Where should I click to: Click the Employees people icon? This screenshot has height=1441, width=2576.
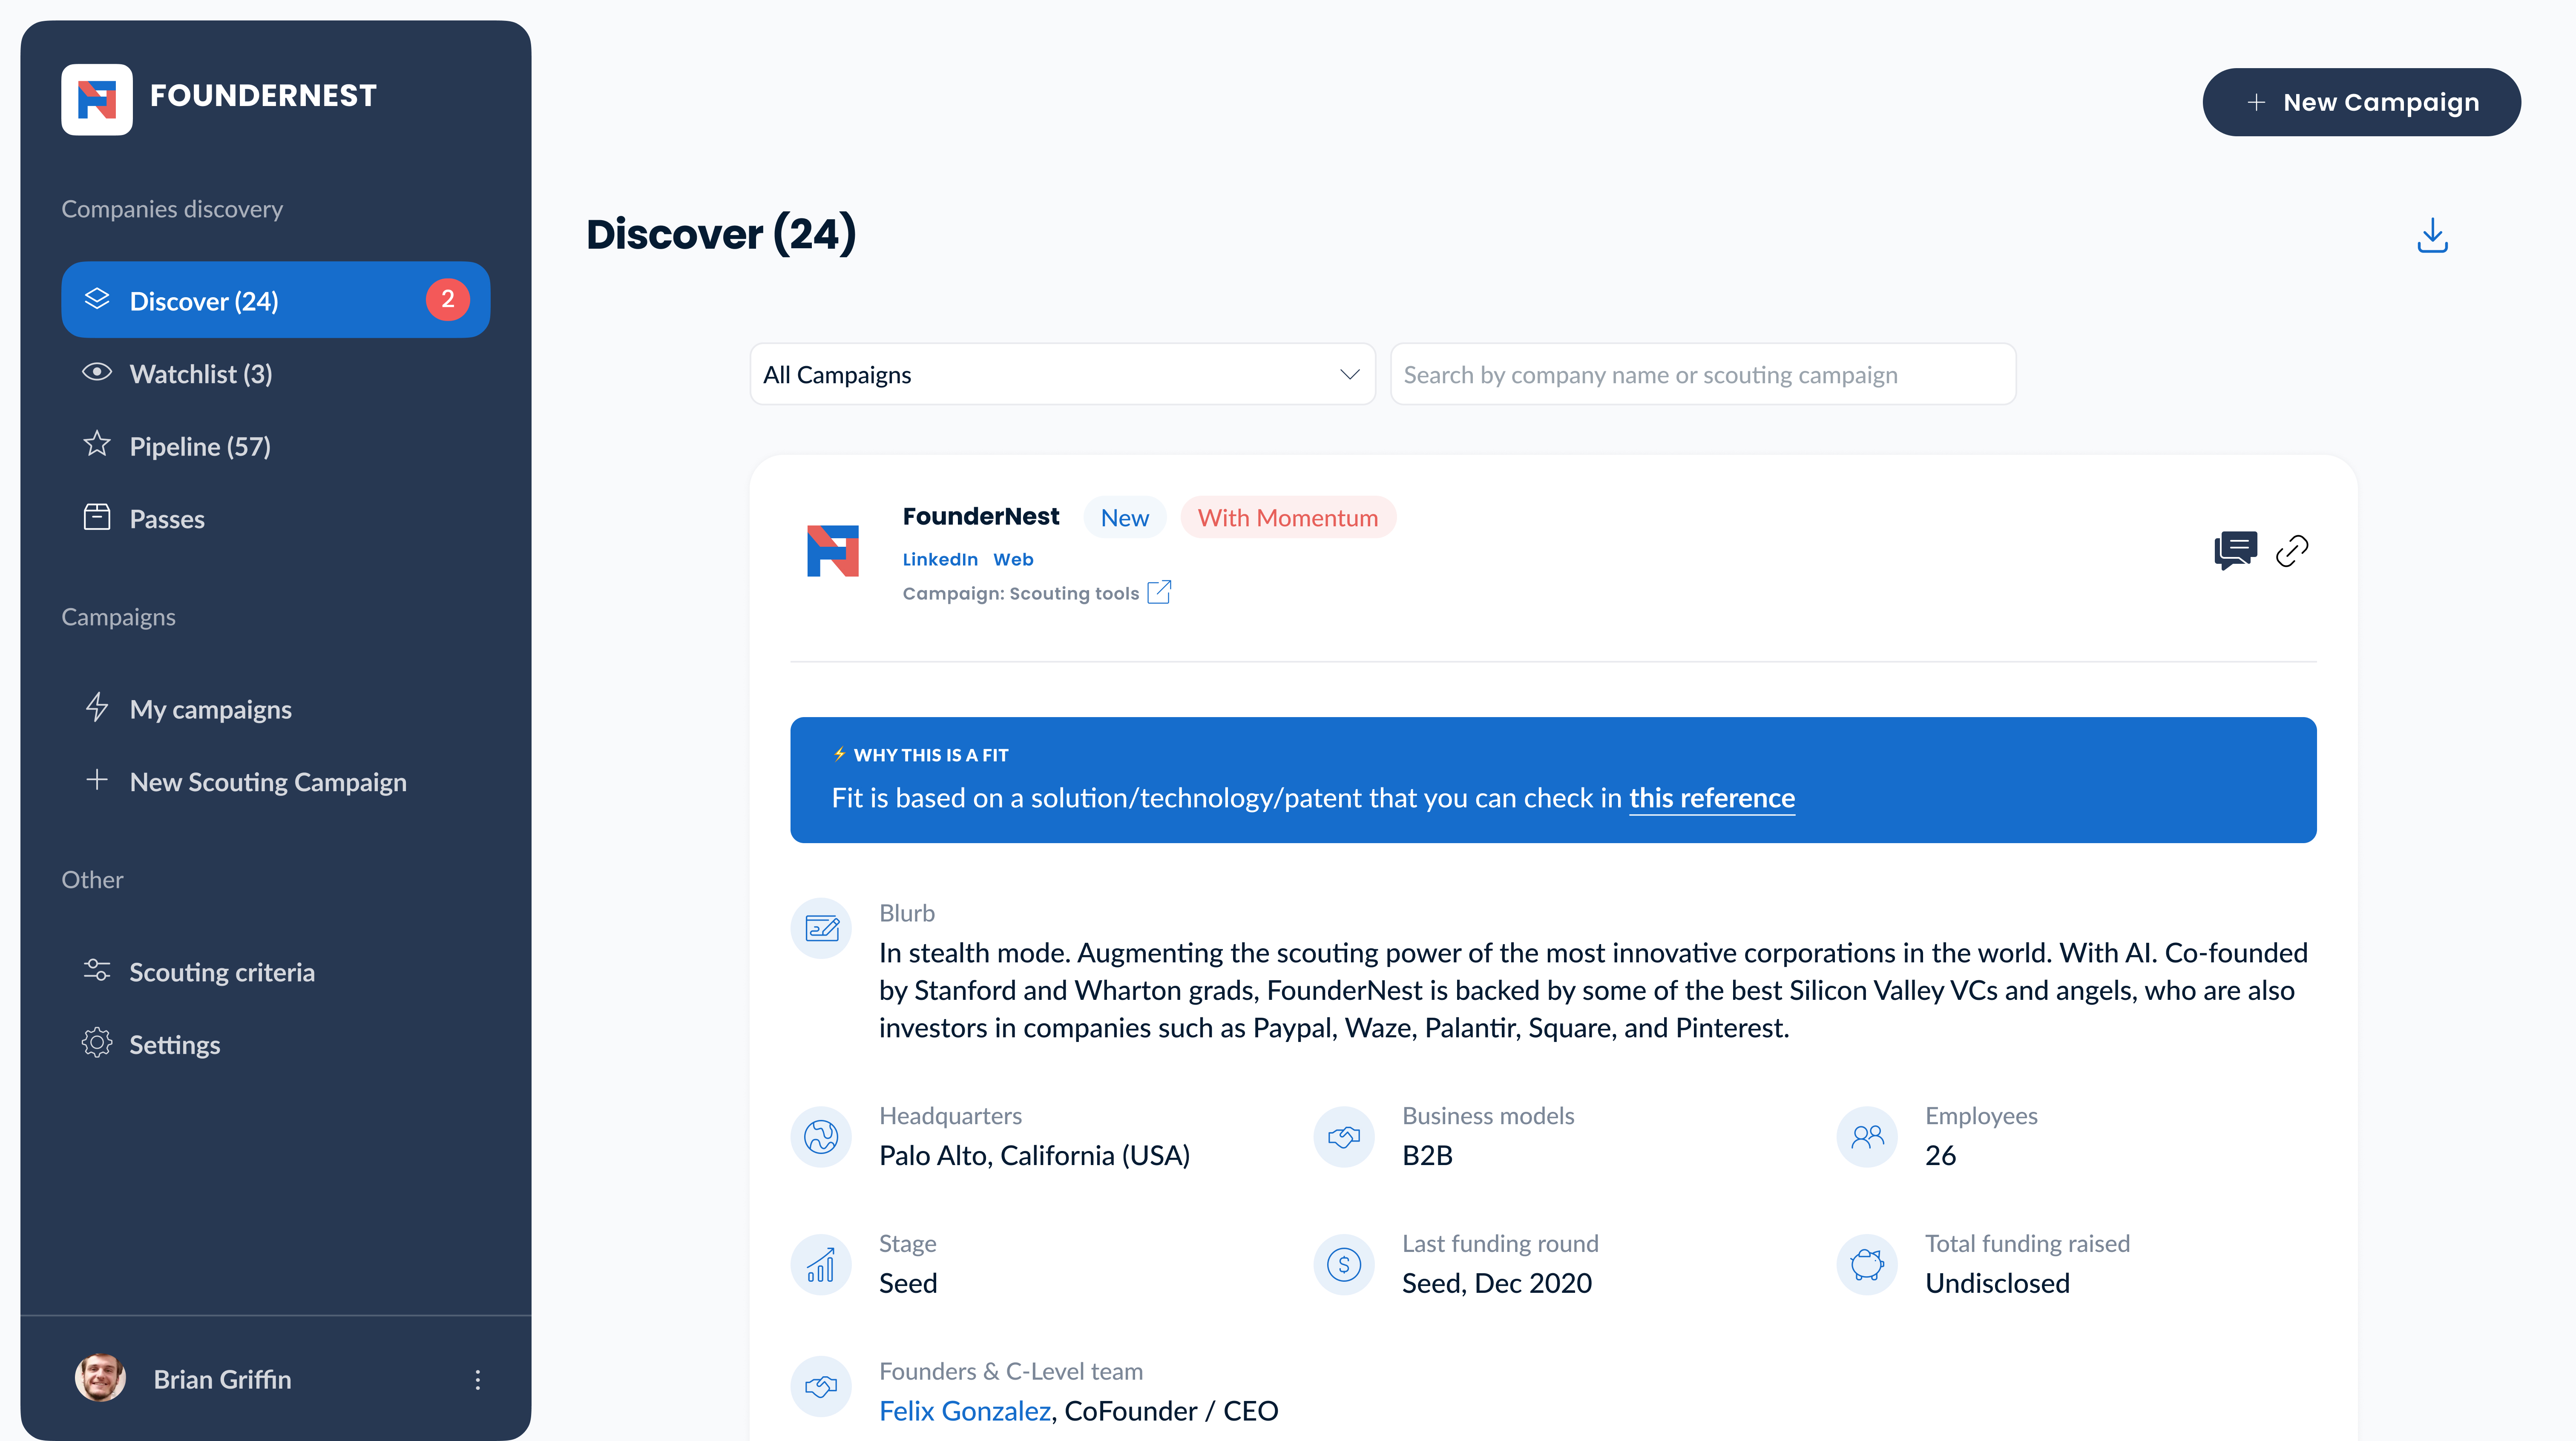coord(1867,1136)
